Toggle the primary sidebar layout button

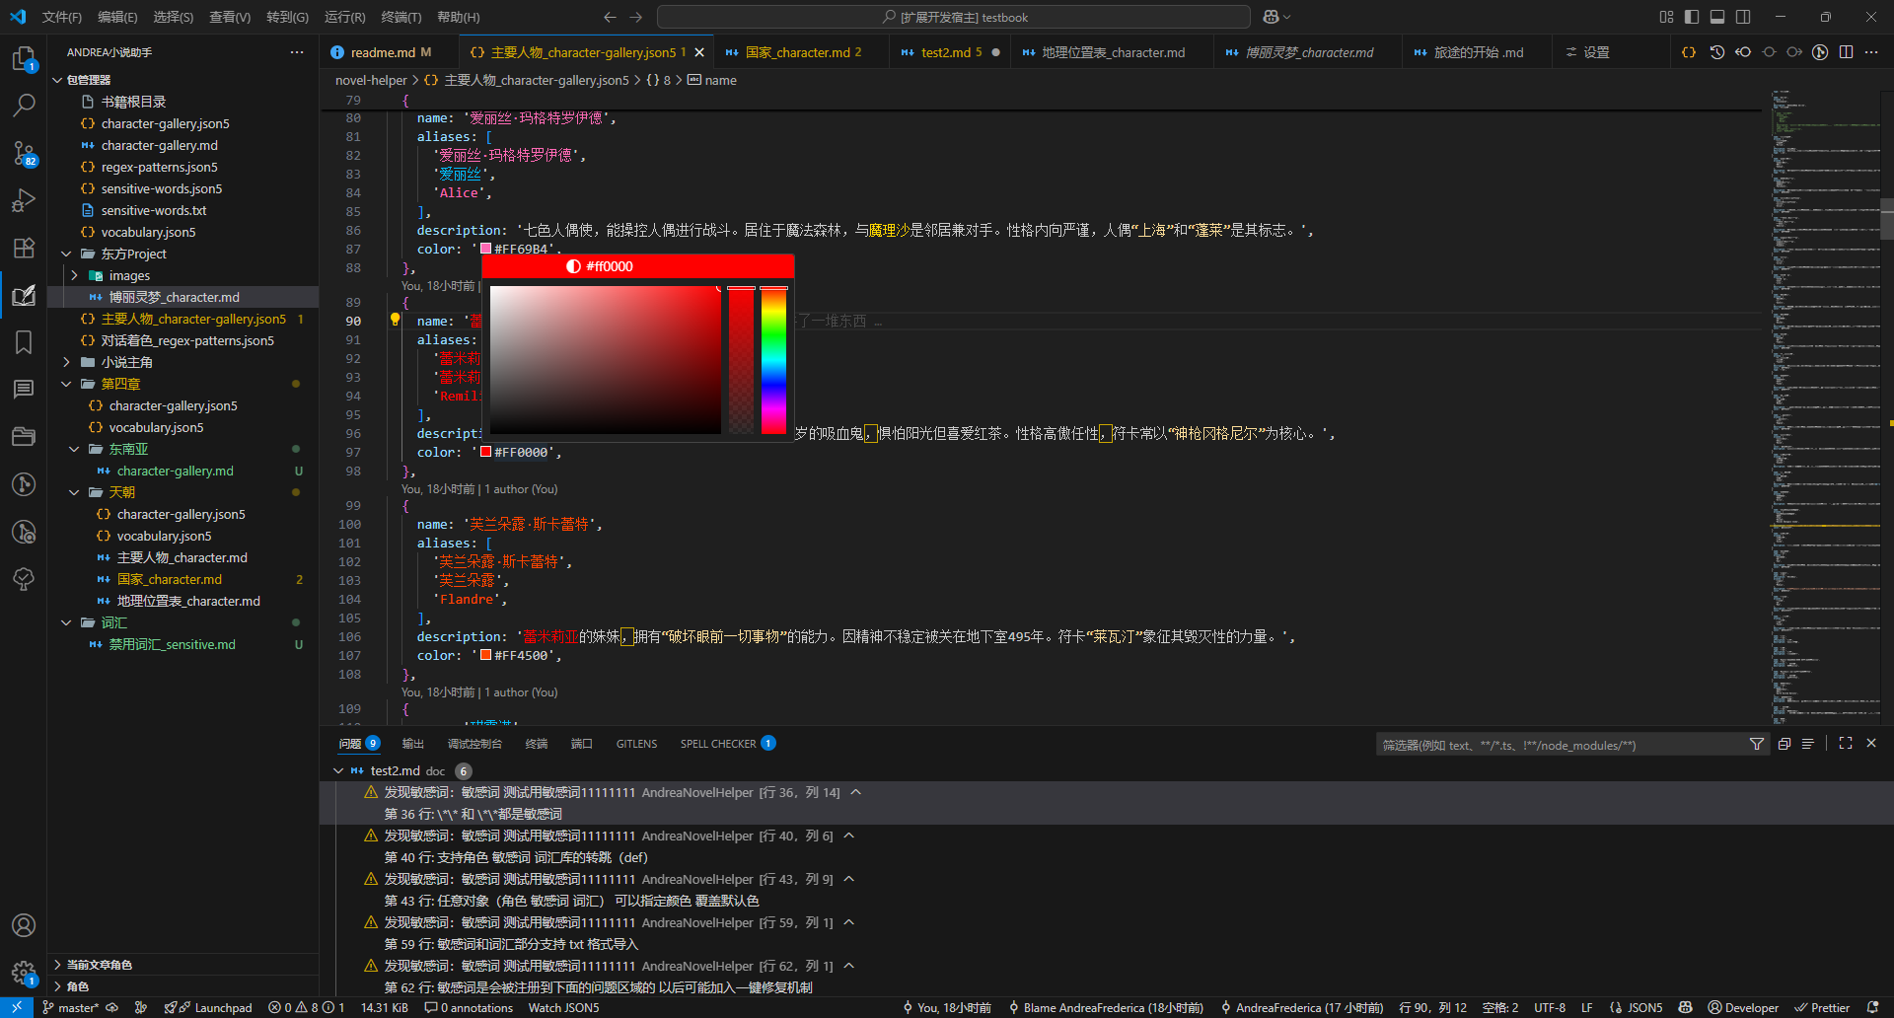(1692, 17)
